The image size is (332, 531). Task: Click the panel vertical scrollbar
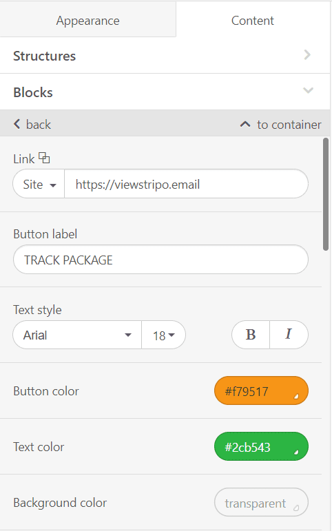pyautogui.click(x=326, y=194)
